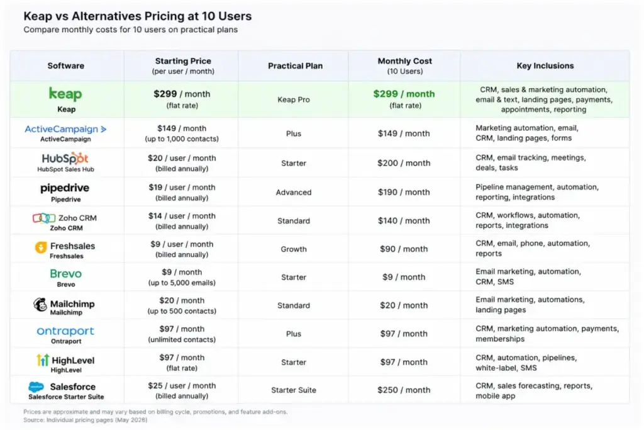Click Salesforce's $25 / user / month price
Image resolution: width=644 pixels, height=430 pixels.
point(182,386)
